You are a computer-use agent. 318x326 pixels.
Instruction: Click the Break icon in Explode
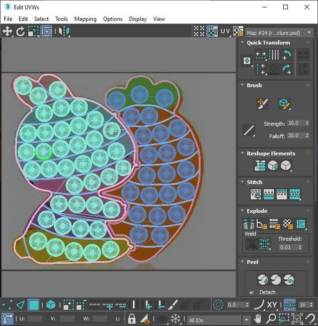coord(249,224)
